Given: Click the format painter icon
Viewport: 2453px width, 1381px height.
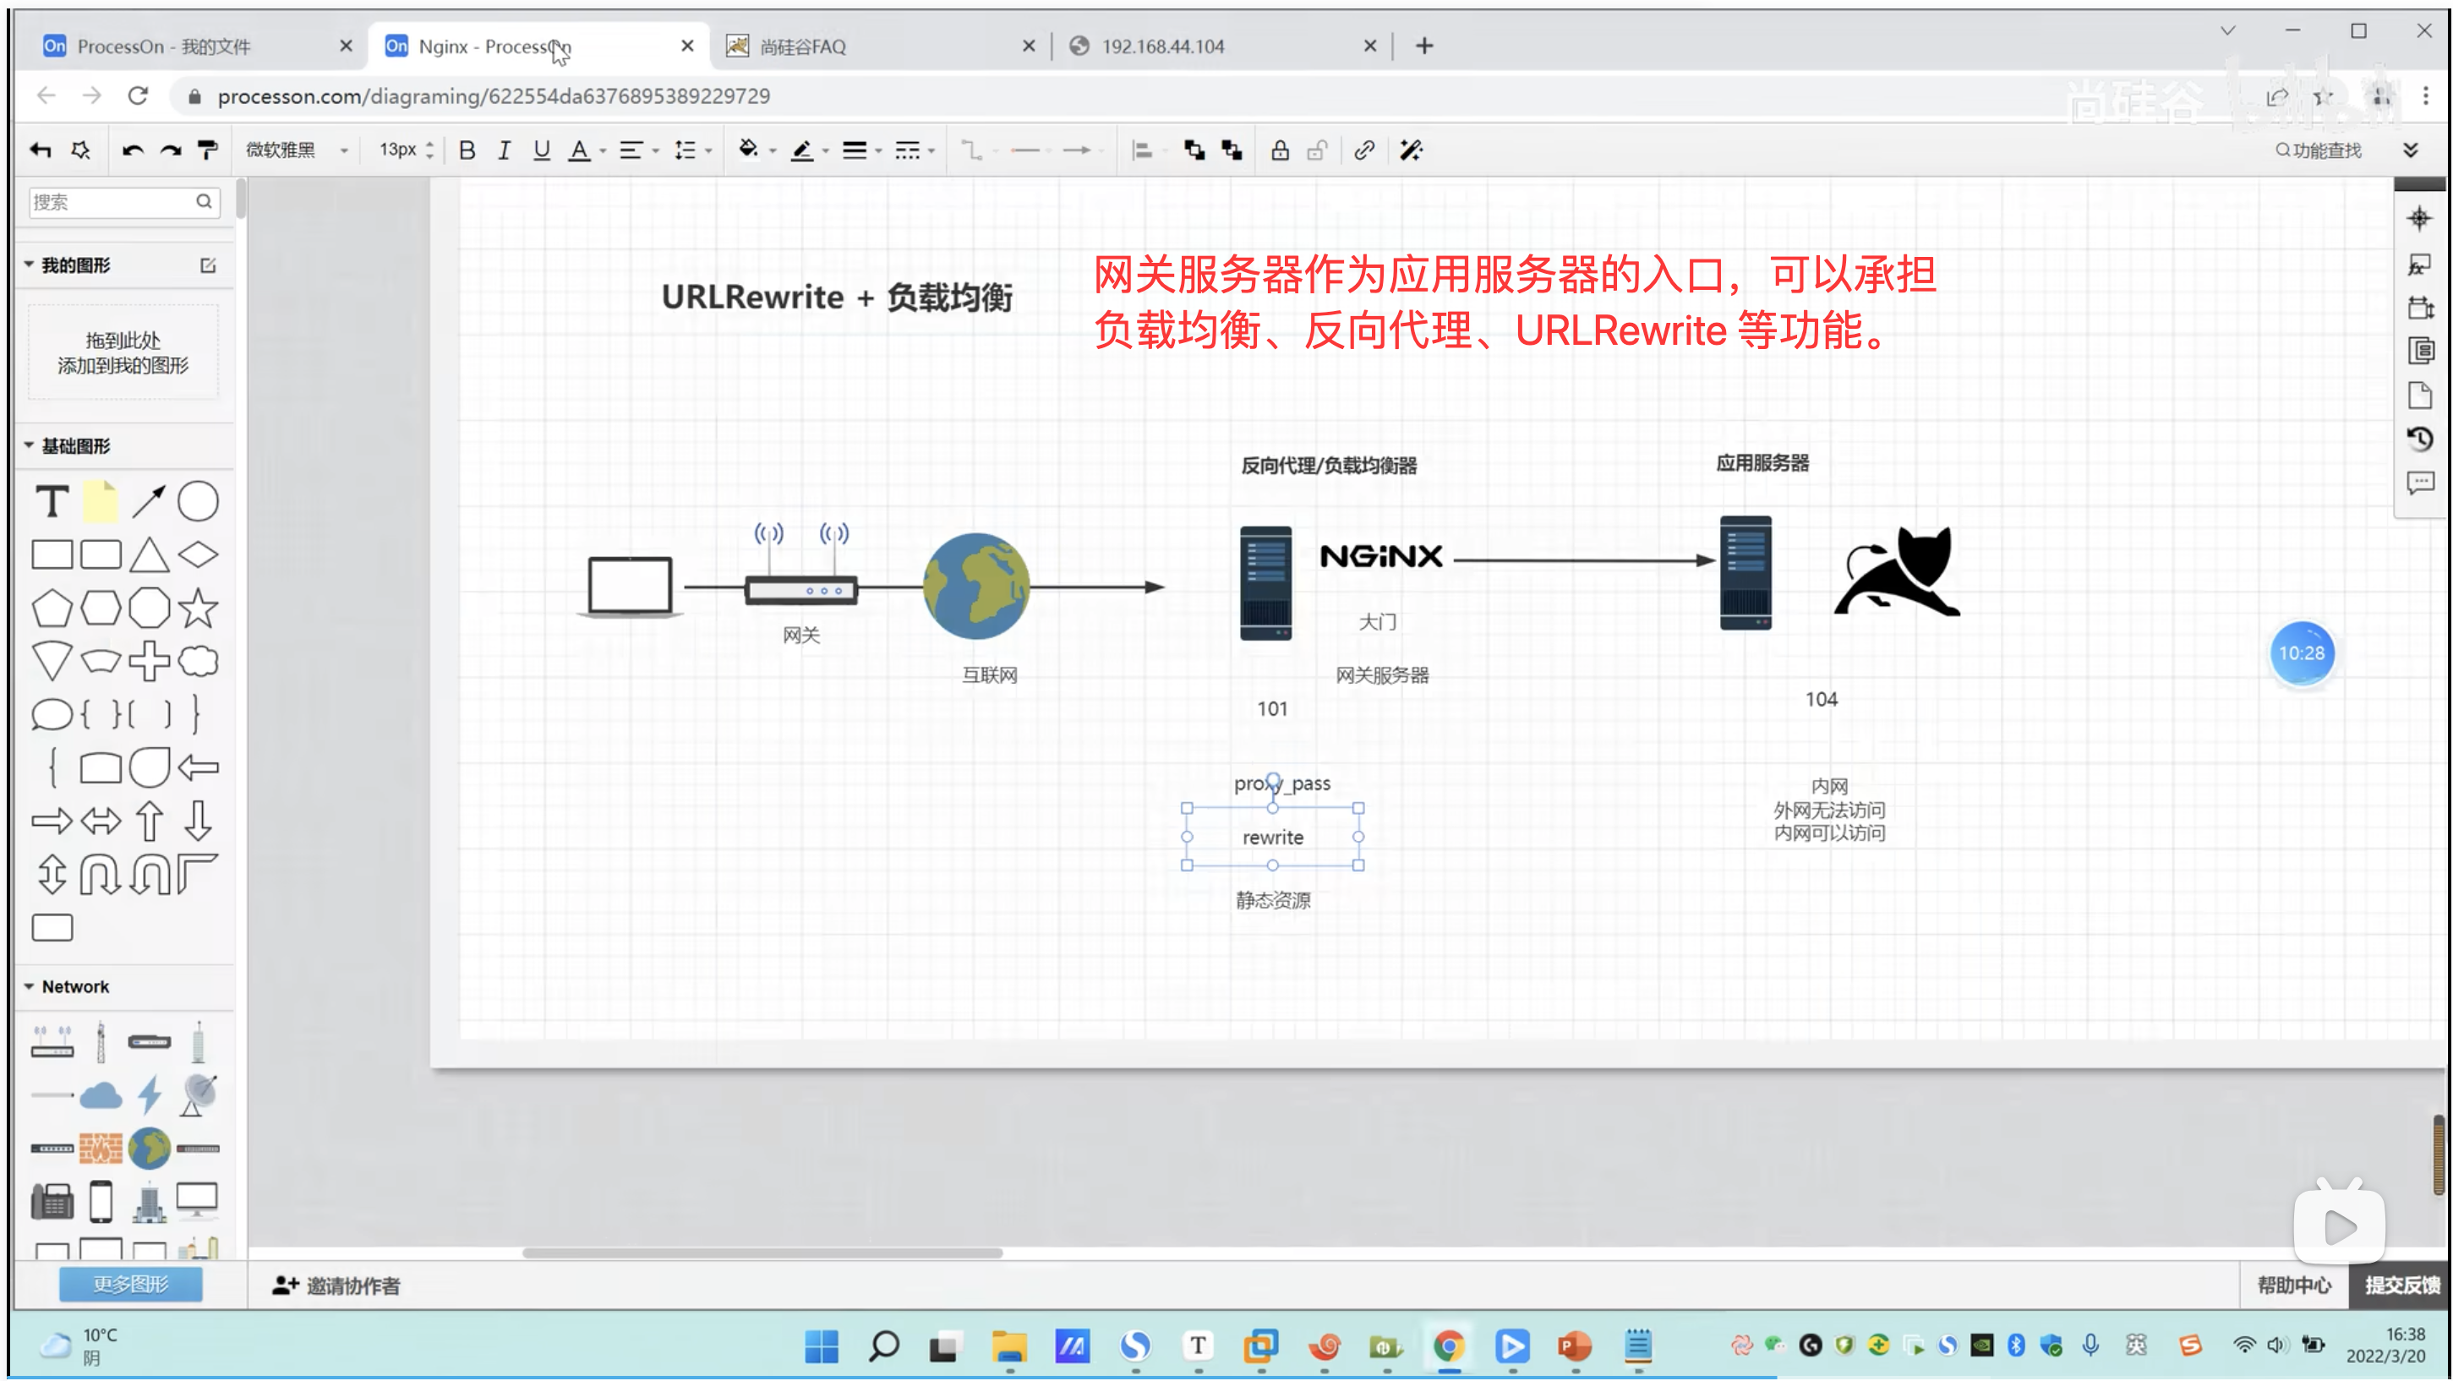Looking at the screenshot, I should click(x=206, y=150).
